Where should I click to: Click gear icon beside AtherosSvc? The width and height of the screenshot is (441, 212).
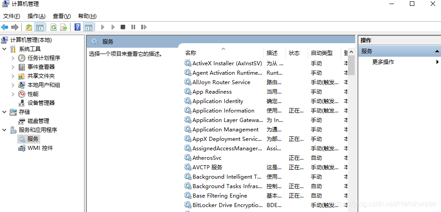point(188,158)
